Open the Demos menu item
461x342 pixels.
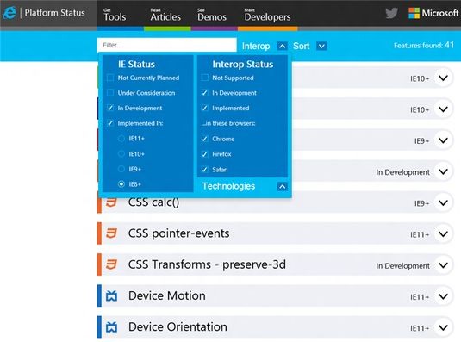point(212,15)
